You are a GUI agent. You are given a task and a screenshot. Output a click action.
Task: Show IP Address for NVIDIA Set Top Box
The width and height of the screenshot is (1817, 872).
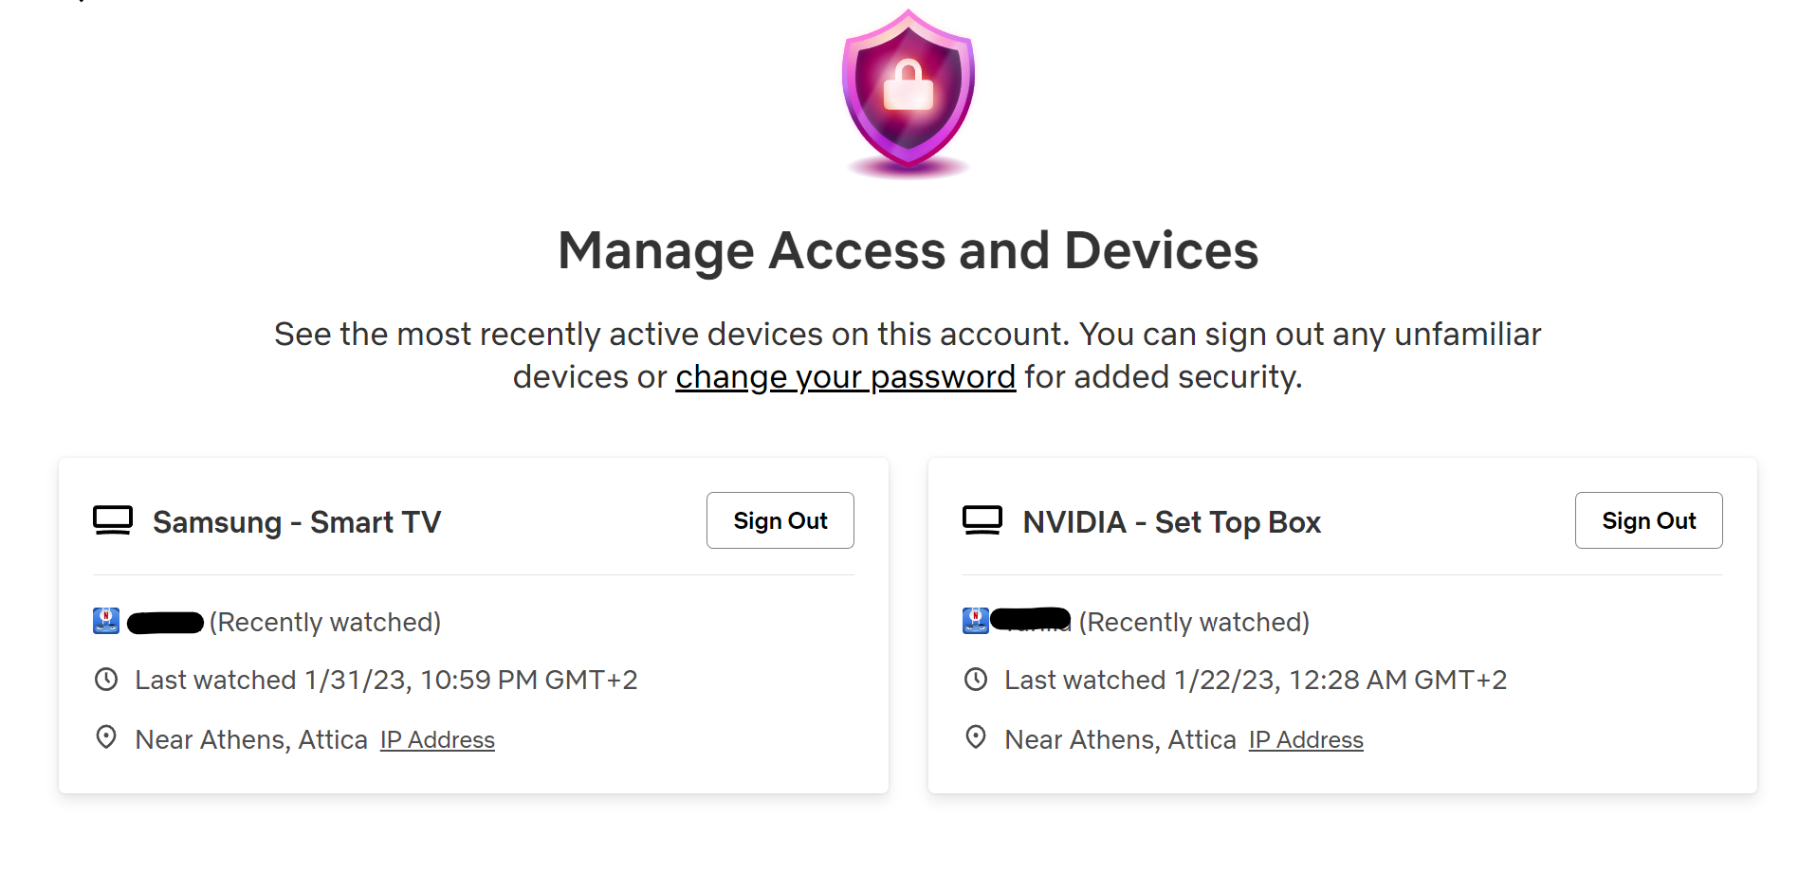tap(1306, 740)
